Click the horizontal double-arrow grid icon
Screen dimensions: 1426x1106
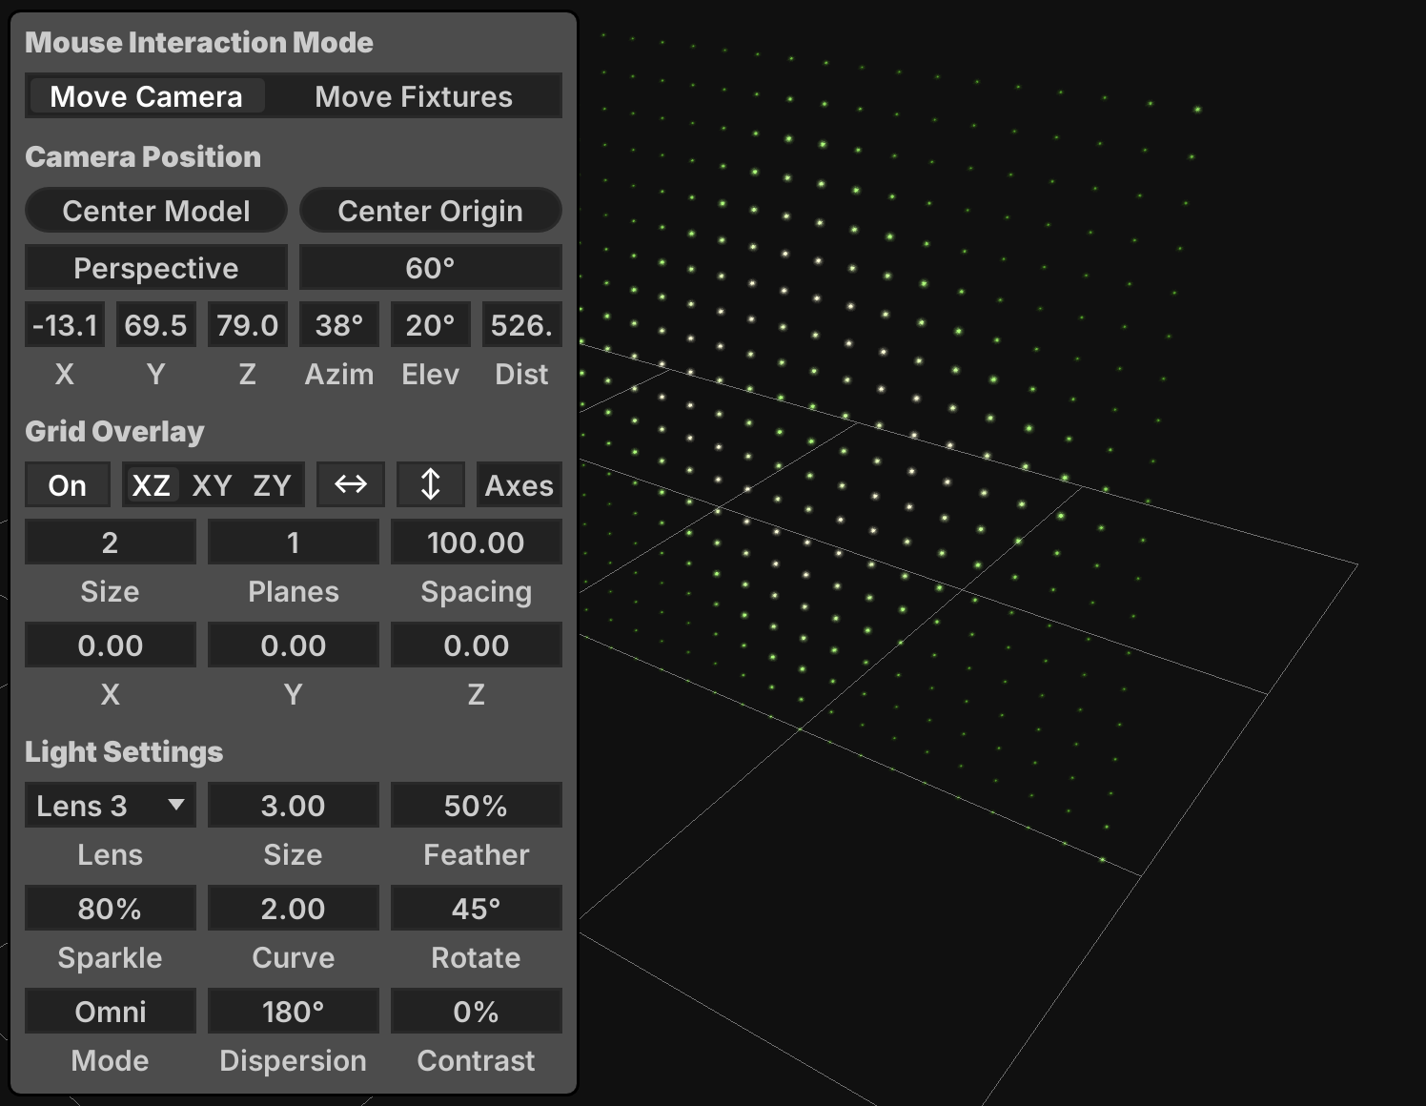pos(351,485)
